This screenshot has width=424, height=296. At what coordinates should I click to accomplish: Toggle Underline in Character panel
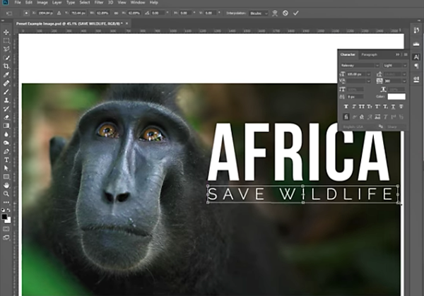(393, 107)
